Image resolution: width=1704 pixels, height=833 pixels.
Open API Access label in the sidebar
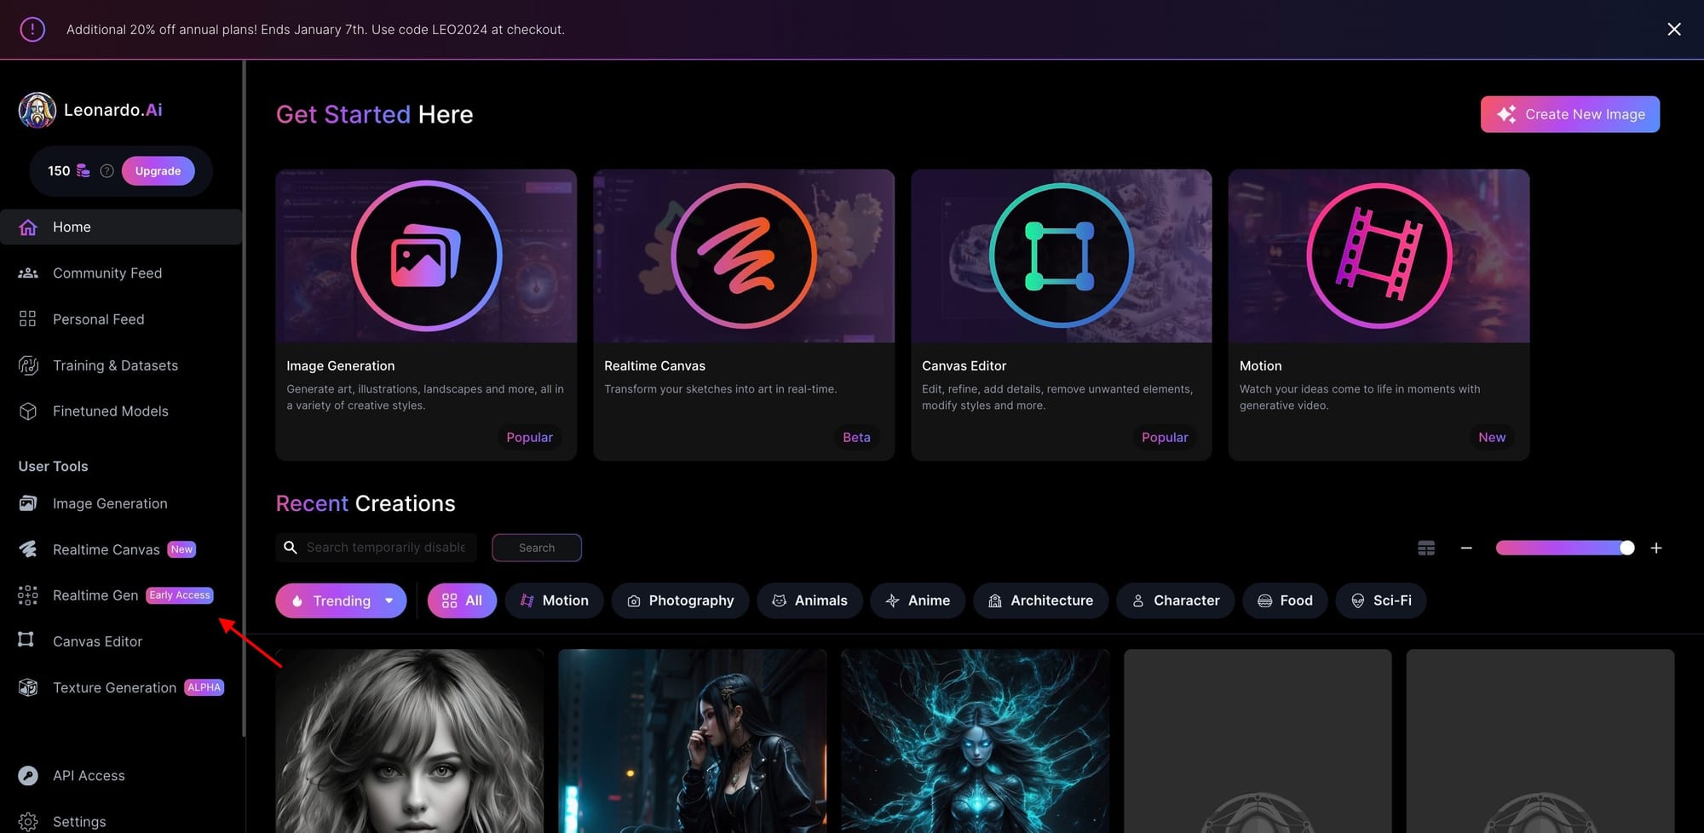click(89, 775)
